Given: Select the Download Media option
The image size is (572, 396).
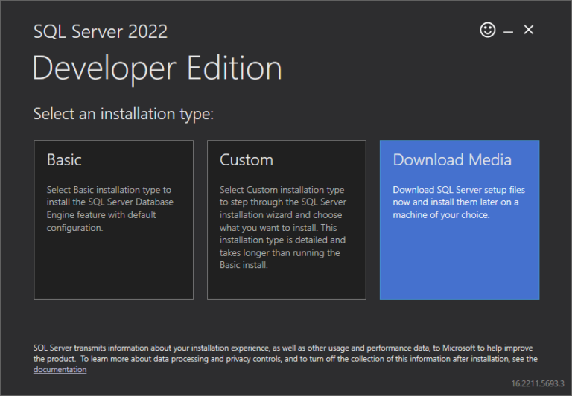Looking at the screenshot, I should pos(460,220).
